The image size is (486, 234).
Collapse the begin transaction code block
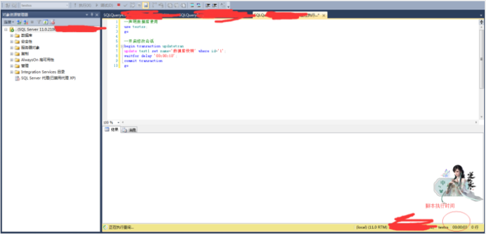tap(122, 46)
